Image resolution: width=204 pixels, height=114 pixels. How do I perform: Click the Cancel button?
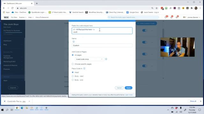[x=119, y=88]
